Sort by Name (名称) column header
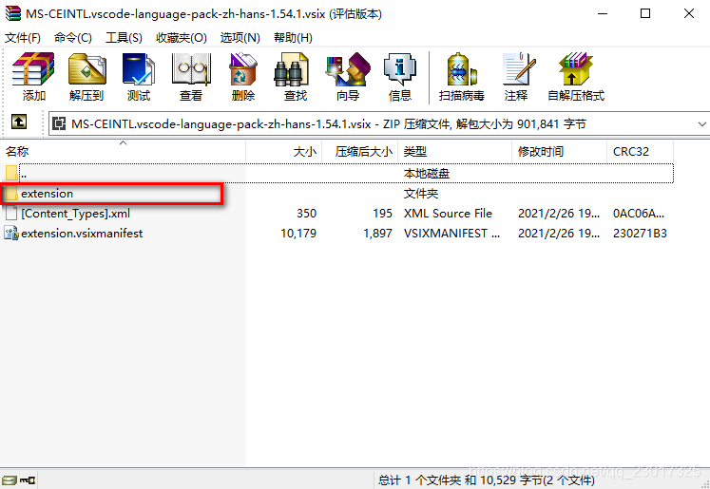This screenshot has height=489, width=710. click(x=124, y=152)
